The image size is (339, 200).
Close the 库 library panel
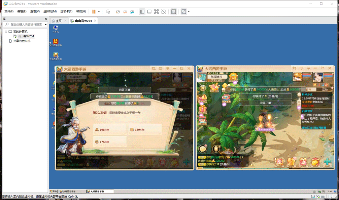(x=46, y=19)
